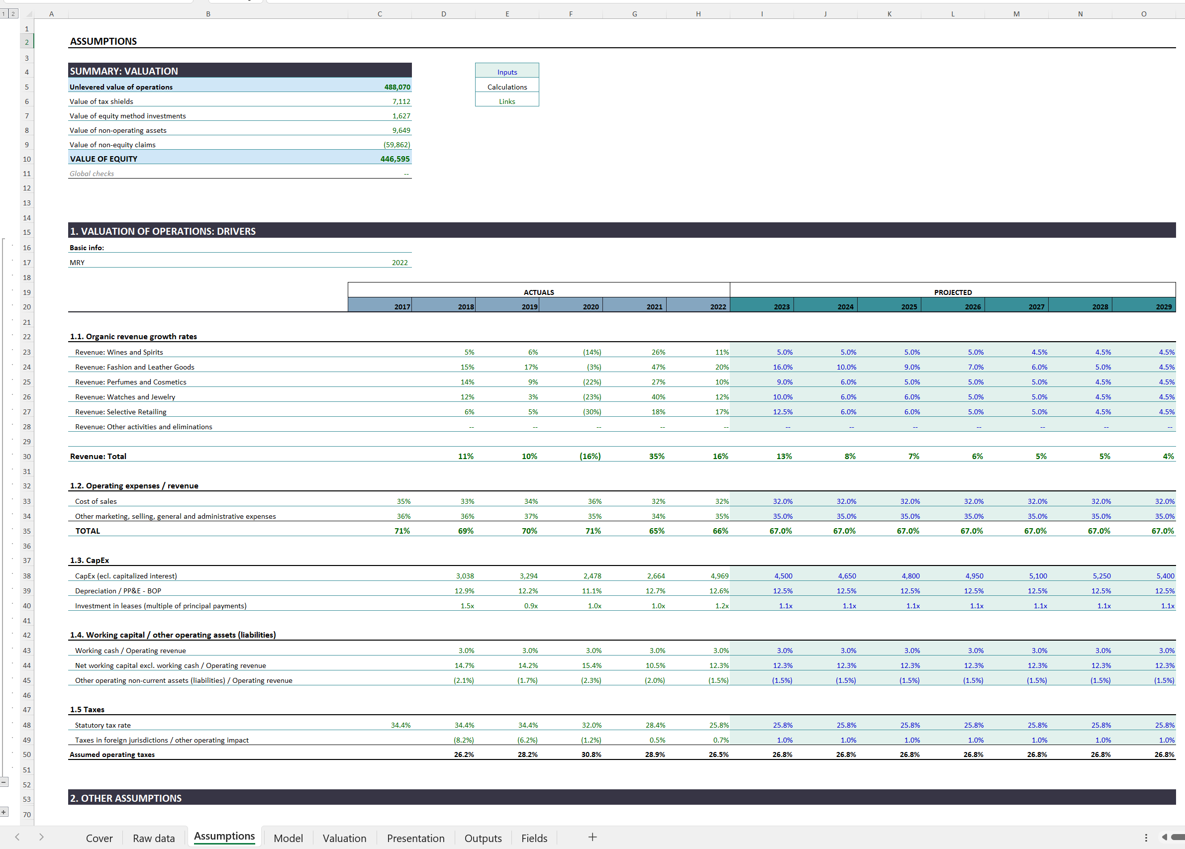Viewport: 1185px width, 849px height.
Task: Expand hidden rows using the plus outline button
Action: [x=3, y=811]
